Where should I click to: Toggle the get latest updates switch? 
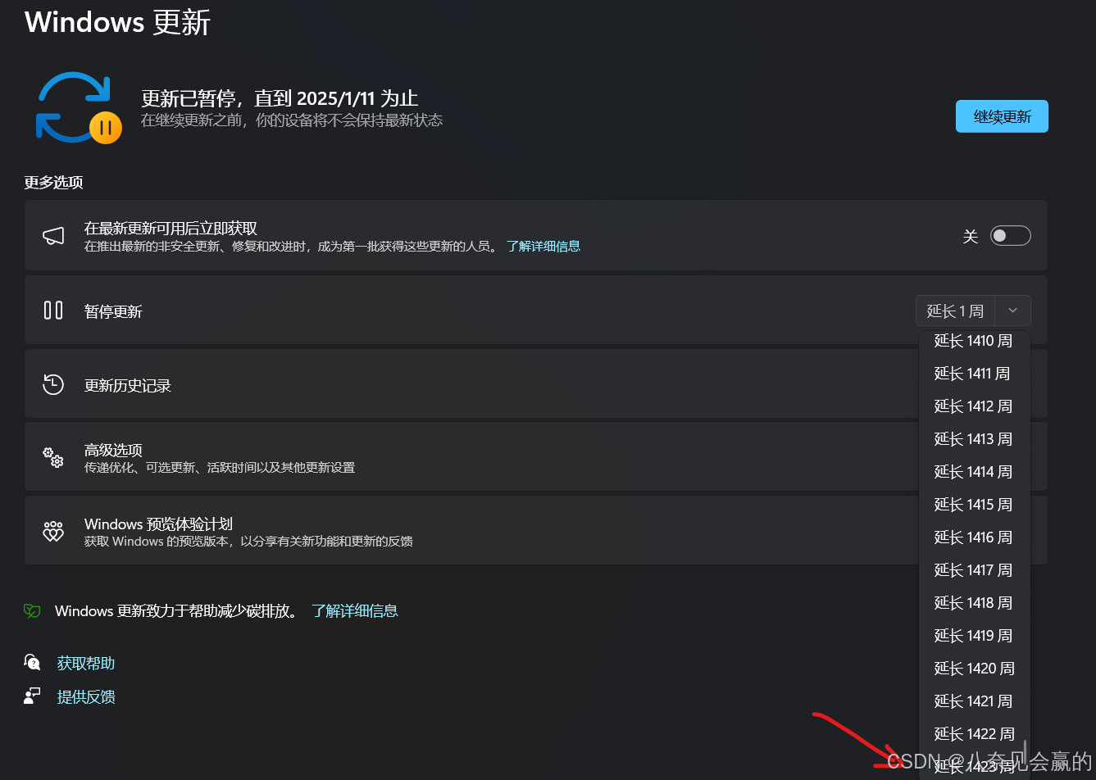point(1010,236)
